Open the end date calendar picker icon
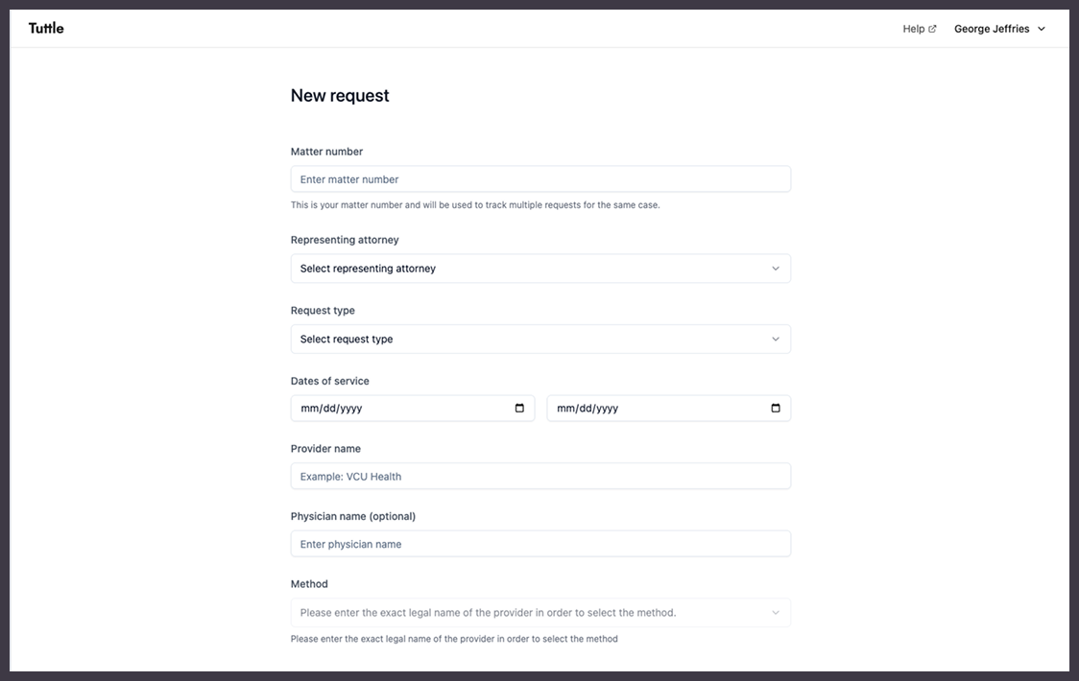This screenshot has height=681, width=1079. tap(776, 409)
